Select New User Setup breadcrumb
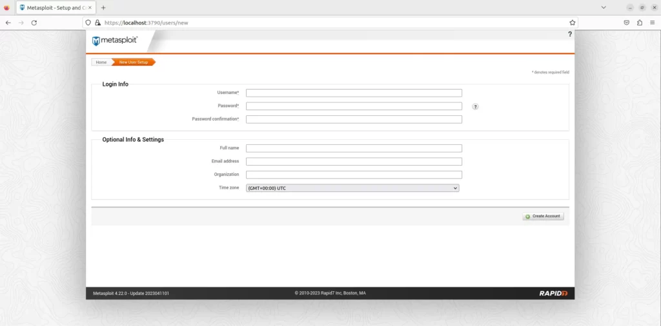 pyautogui.click(x=133, y=62)
